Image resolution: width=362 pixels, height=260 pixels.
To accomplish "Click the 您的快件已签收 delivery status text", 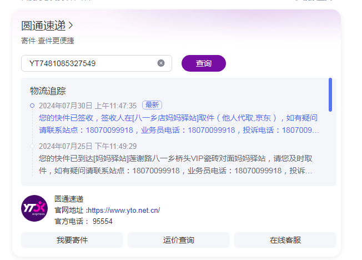I will (x=179, y=124).
